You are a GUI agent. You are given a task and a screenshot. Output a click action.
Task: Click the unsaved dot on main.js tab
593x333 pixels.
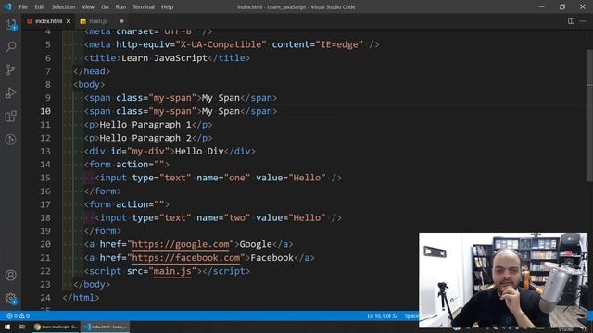121,21
